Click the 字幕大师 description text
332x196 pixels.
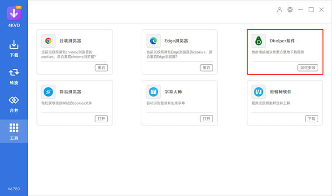[166, 103]
